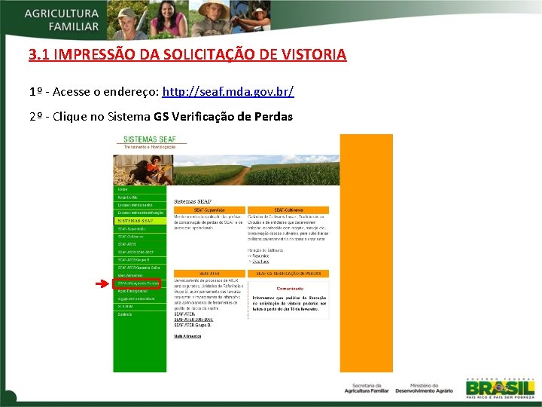542x407 pixels.
Task: Open the http://seaf.mda.gov.br/ hyperlink
Action: [228, 92]
